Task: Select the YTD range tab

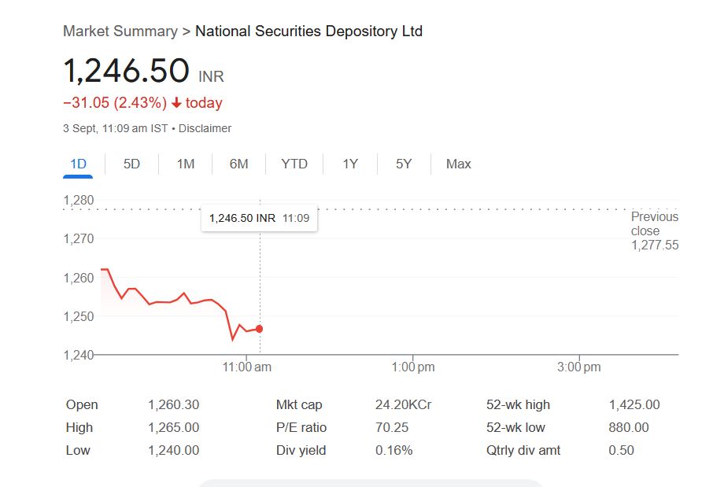Action: pos(294,164)
